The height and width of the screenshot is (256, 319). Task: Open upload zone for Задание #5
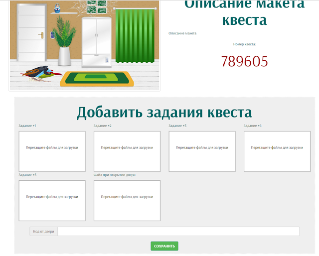[x=52, y=201]
